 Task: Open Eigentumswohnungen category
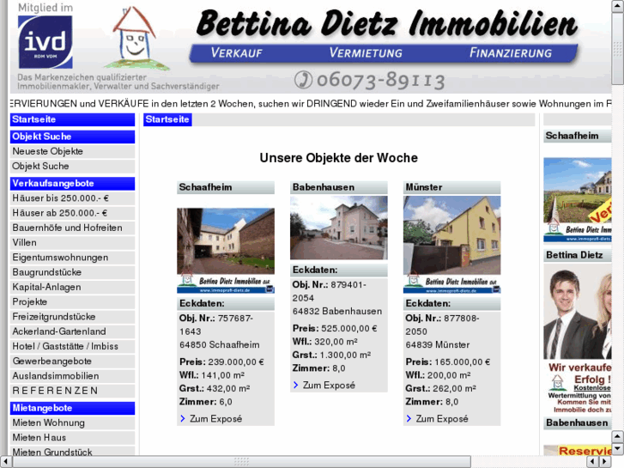[x=72, y=258]
